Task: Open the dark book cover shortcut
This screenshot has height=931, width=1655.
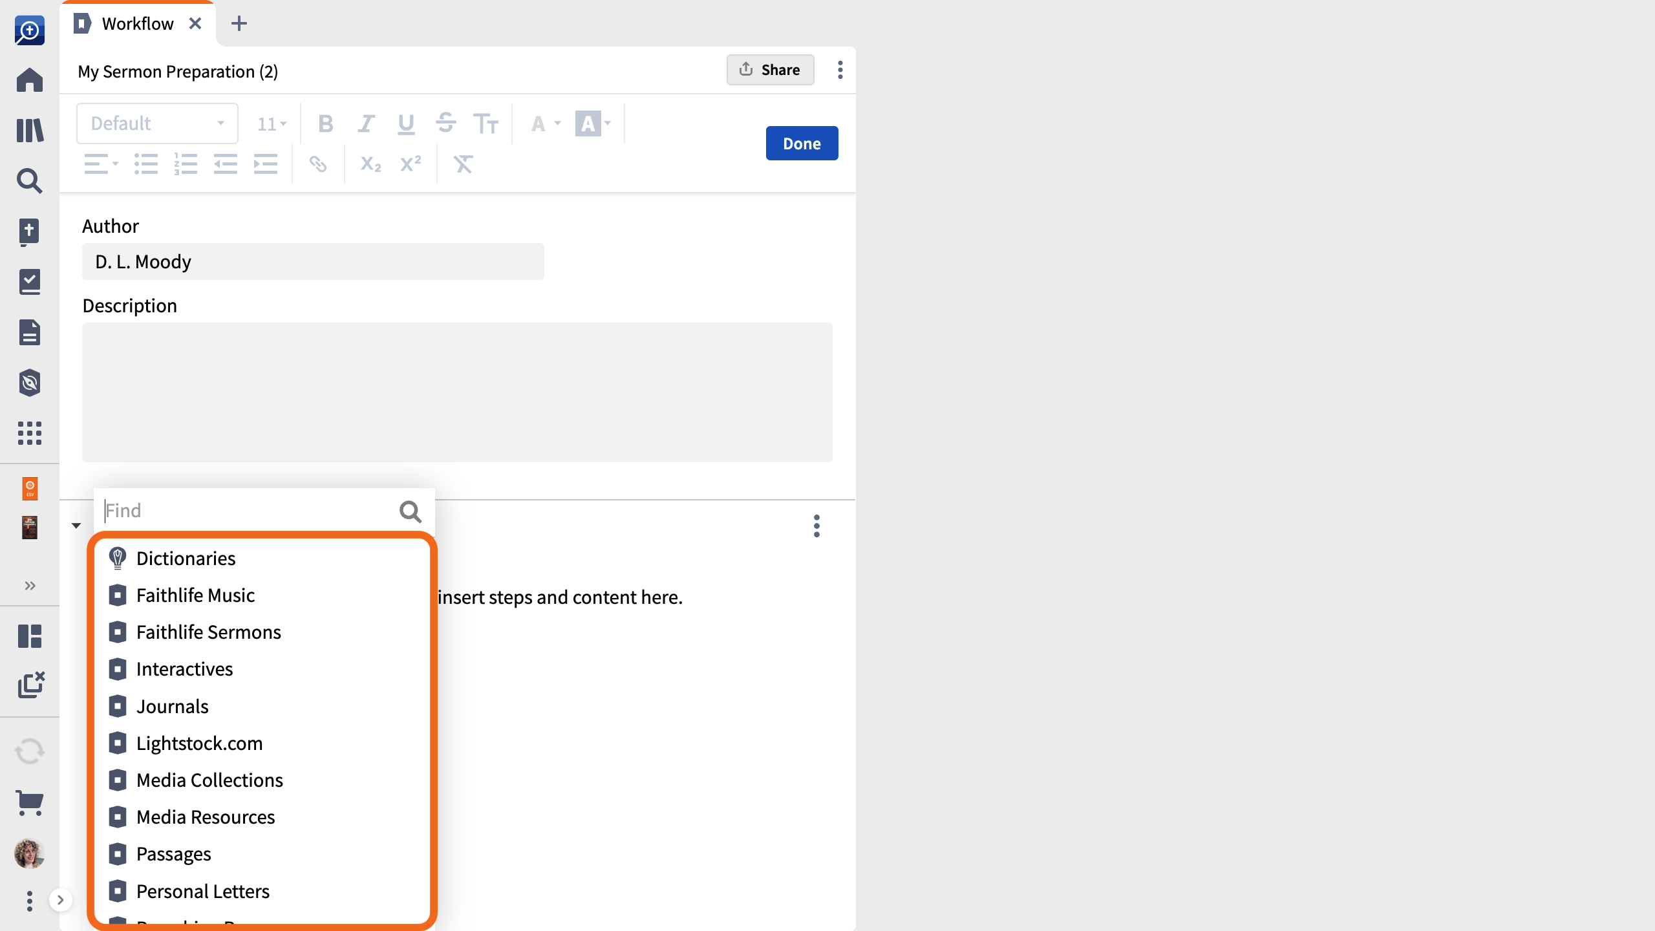Action: 30,528
